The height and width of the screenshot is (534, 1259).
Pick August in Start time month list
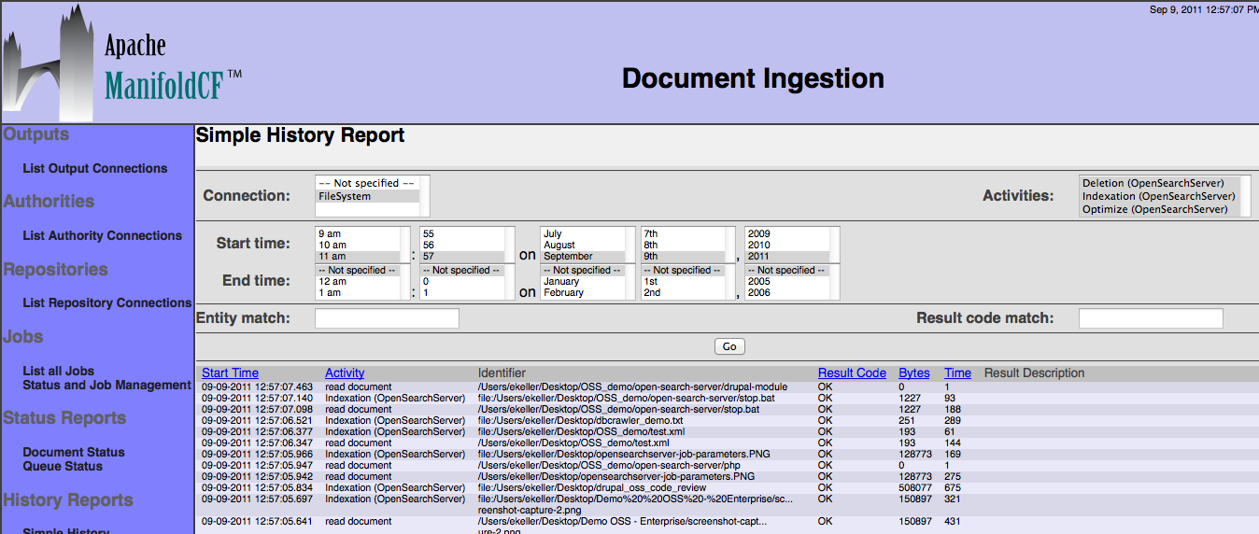click(560, 246)
